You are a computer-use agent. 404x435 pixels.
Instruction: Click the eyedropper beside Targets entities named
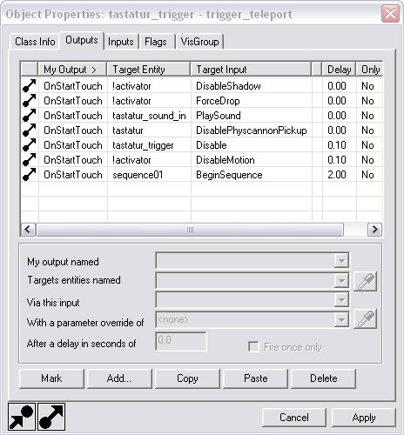click(365, 281)
